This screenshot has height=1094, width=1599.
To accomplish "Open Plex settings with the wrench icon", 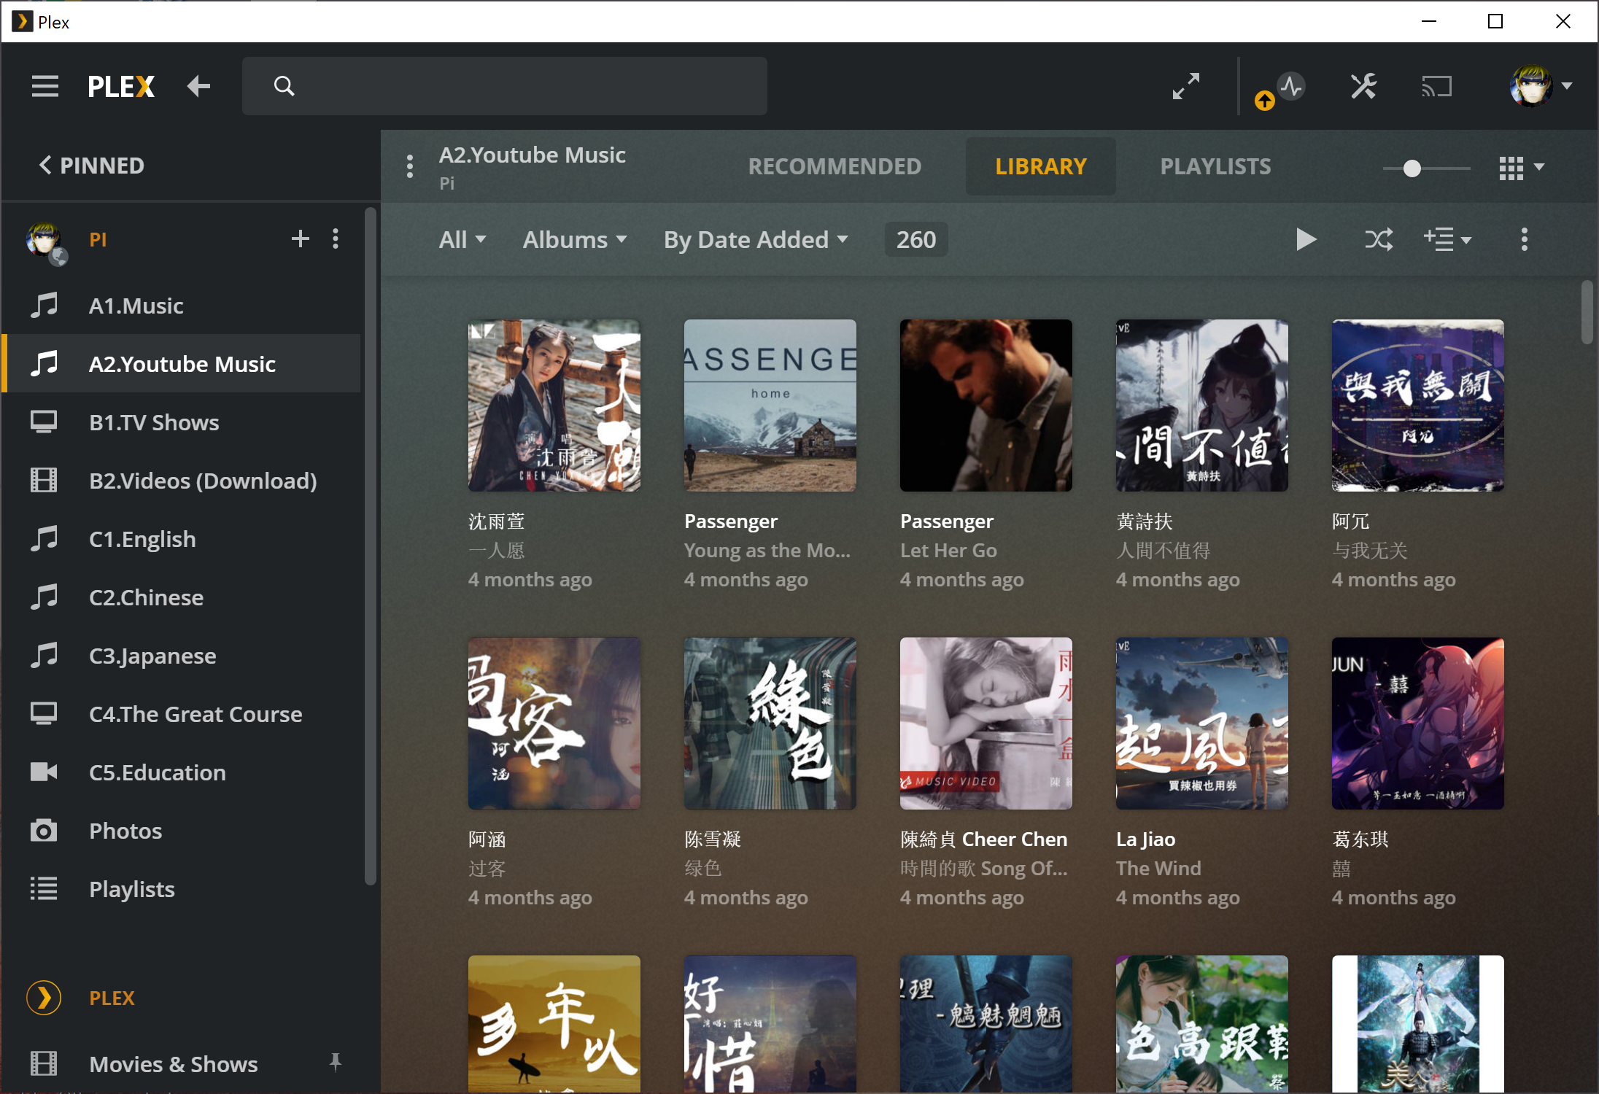I will click(x=1363, y=86).
